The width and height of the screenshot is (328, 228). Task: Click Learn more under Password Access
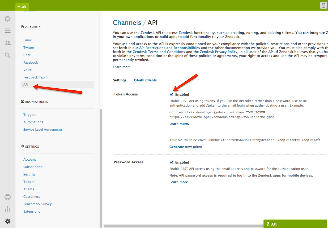coord(179,182)
